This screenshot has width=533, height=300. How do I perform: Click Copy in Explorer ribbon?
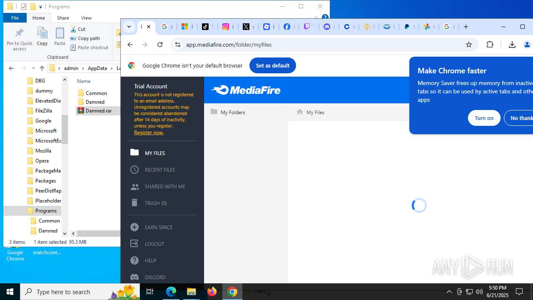[42, 36]
